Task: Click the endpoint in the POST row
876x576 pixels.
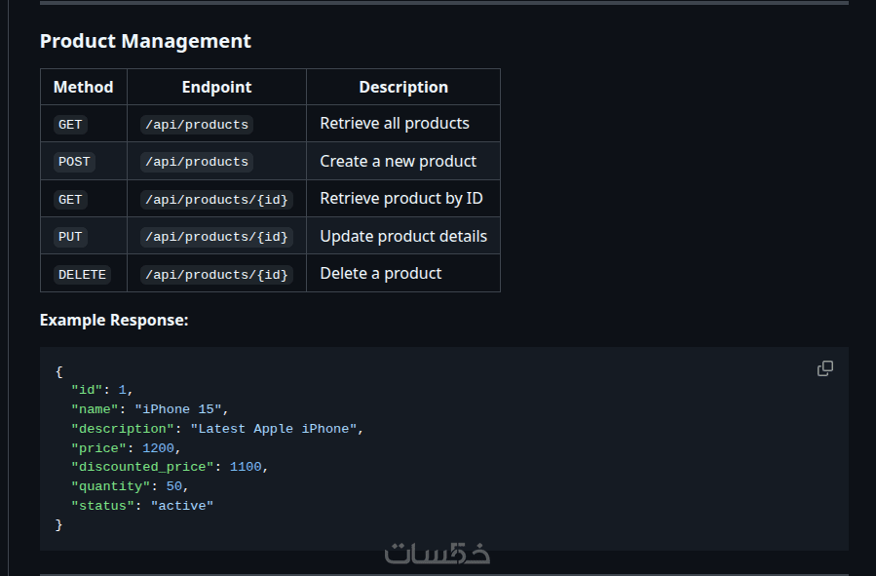Action: (197, 162)
